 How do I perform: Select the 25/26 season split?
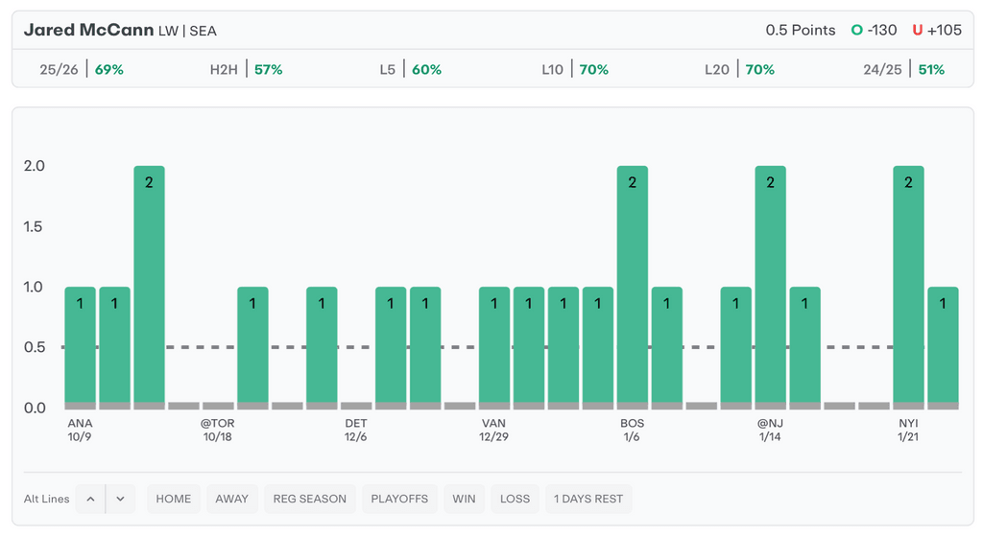[x=82, y=69]
